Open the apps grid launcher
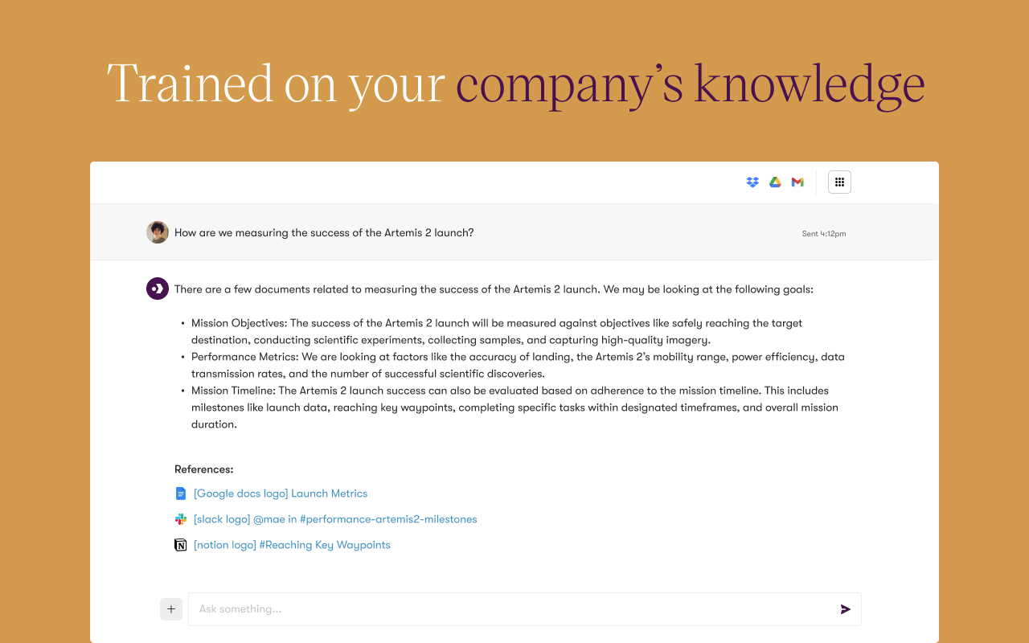Viewport: 1029px width, 643px height. (839, 182)
